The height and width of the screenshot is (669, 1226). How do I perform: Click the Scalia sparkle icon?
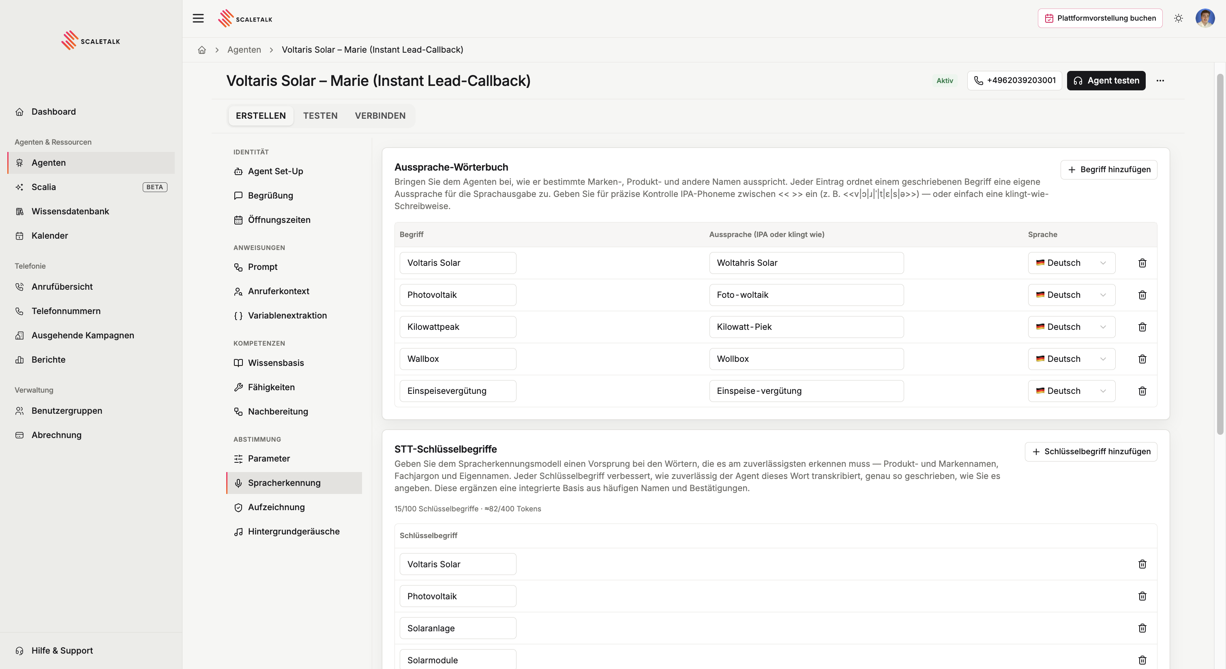pyautogui.click(x=19, y=188)
